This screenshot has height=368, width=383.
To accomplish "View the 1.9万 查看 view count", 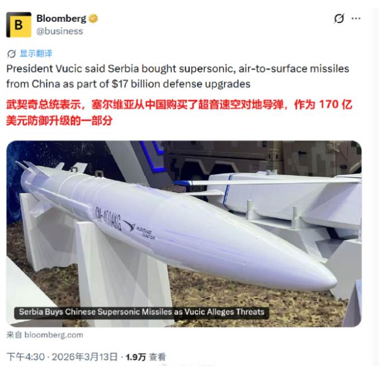I will pyautogui.click(x=146, y=357).
